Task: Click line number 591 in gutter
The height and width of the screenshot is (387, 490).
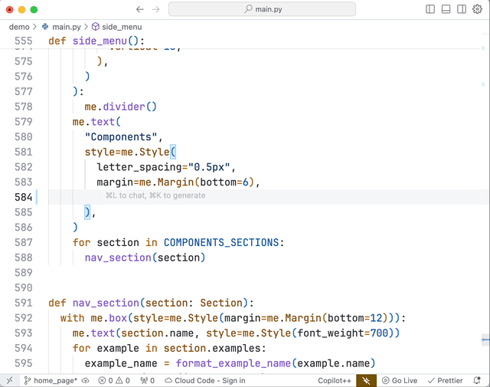Action: tap(24, 303)
